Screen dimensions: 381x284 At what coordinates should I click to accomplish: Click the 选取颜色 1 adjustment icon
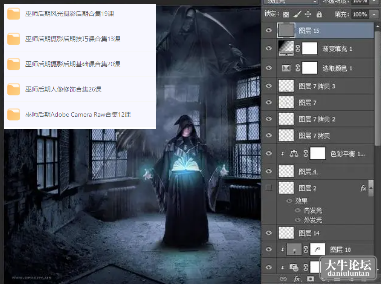coord(286,68)
